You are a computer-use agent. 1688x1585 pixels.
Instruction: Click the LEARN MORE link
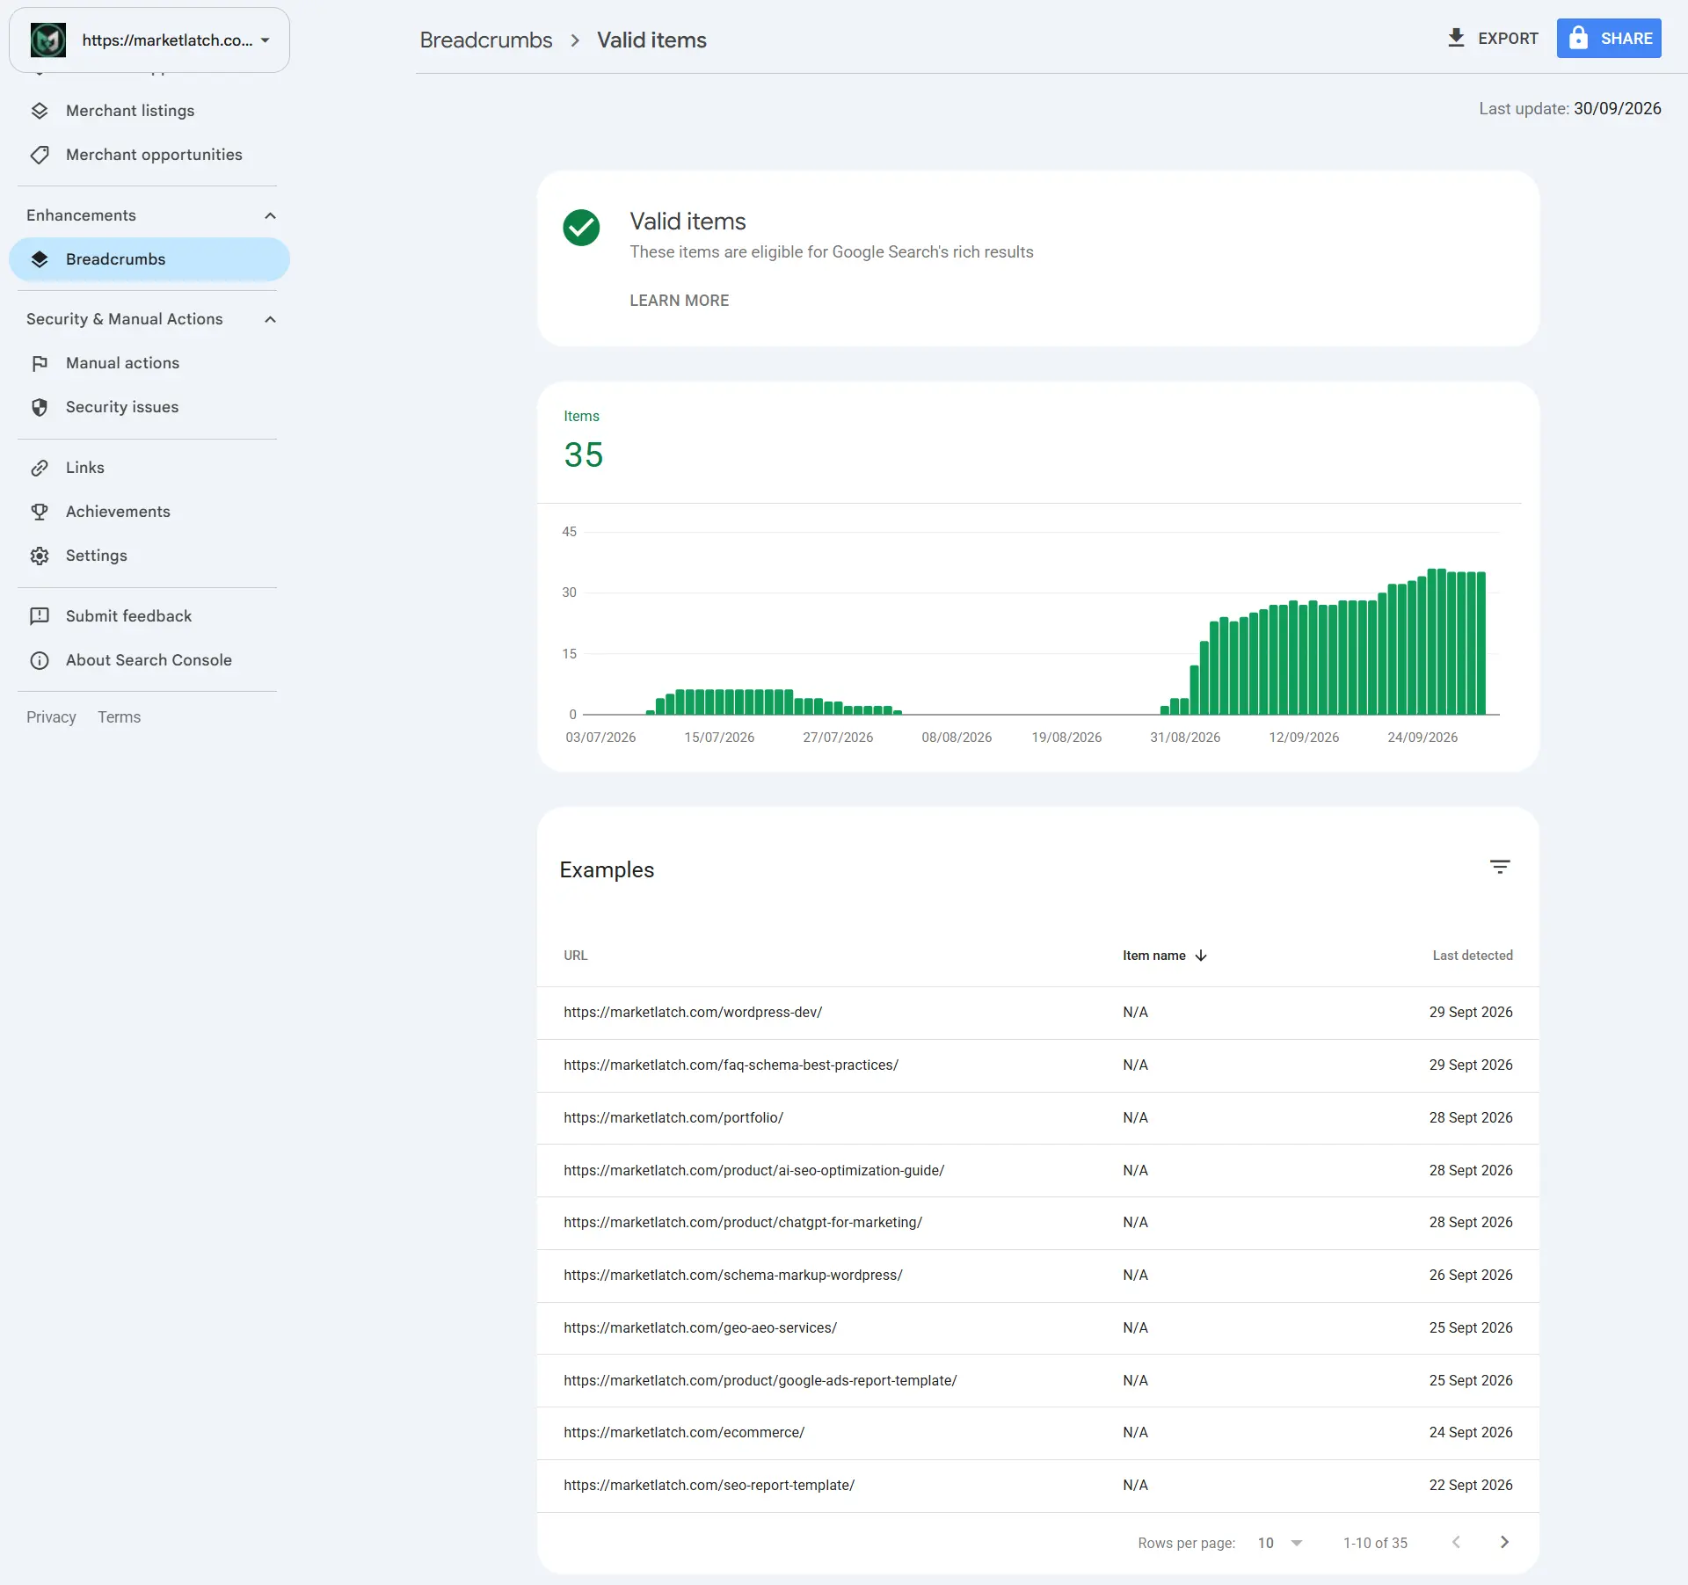tap(679, 301)
